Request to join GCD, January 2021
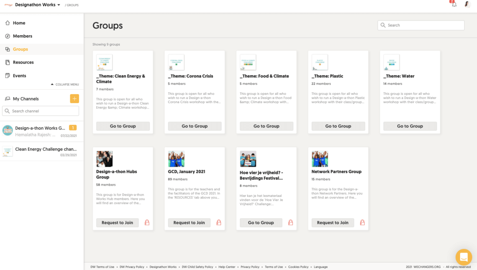Screen dimensions: 477x270 pyautogui.click(x=189, y=223)
